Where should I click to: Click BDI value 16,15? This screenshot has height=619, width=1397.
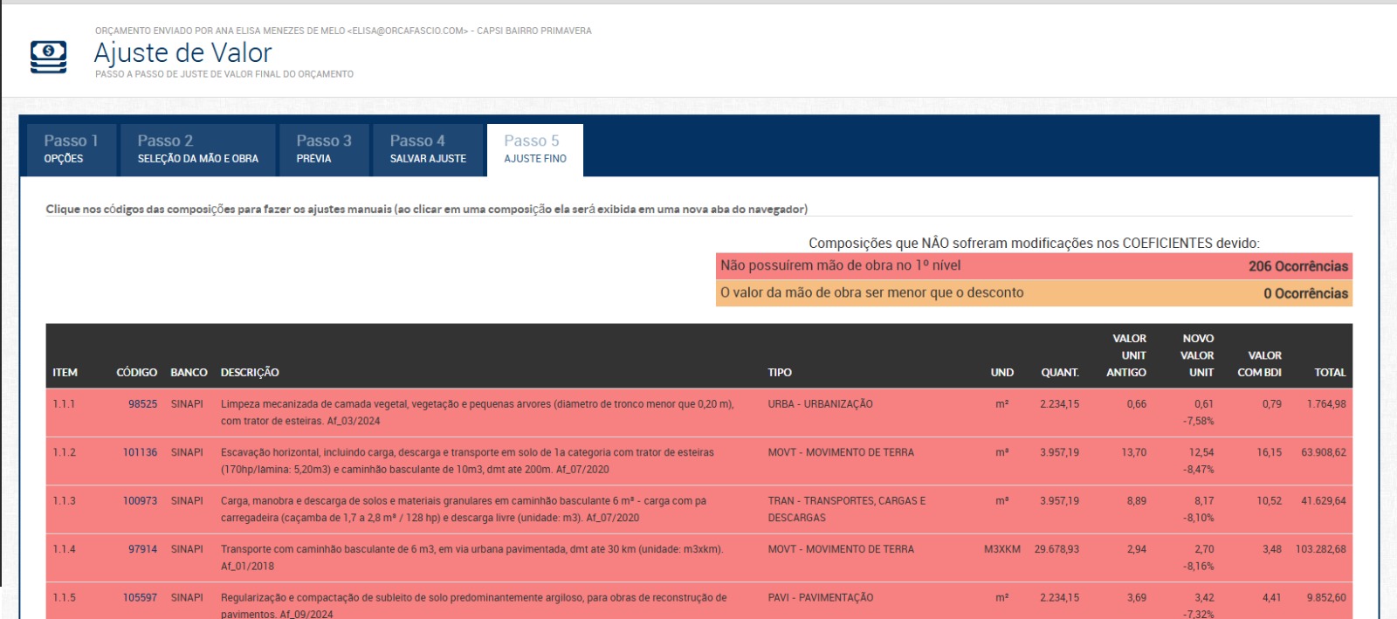(x=1270, y=452)
